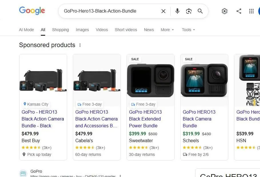
Task: Click the share icon
Action: point(239,11)
